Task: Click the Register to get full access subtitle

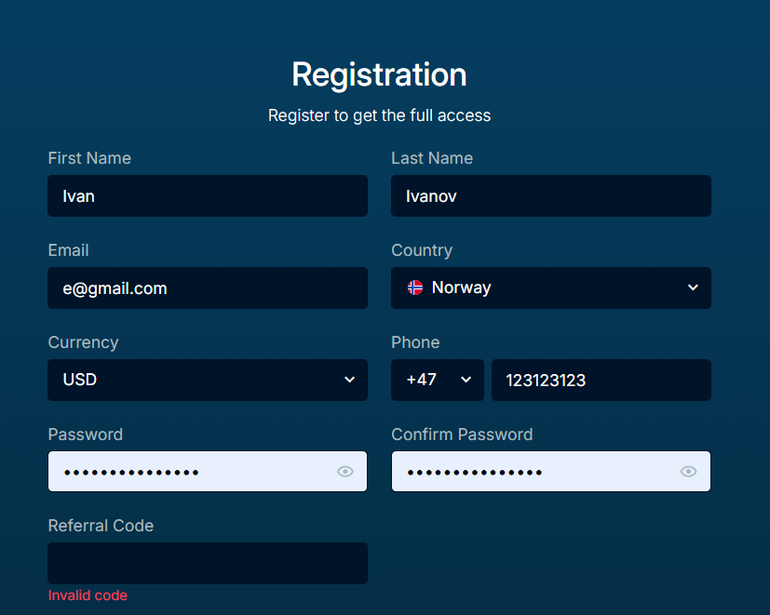Action: [x=379, y=115]
